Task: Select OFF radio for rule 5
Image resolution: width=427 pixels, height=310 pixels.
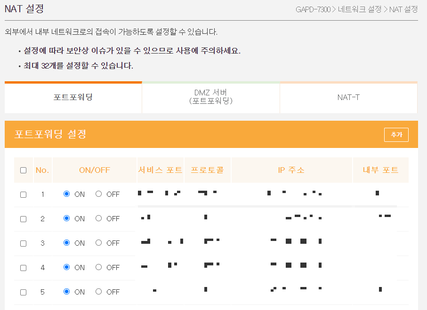Action: point(98,292)
